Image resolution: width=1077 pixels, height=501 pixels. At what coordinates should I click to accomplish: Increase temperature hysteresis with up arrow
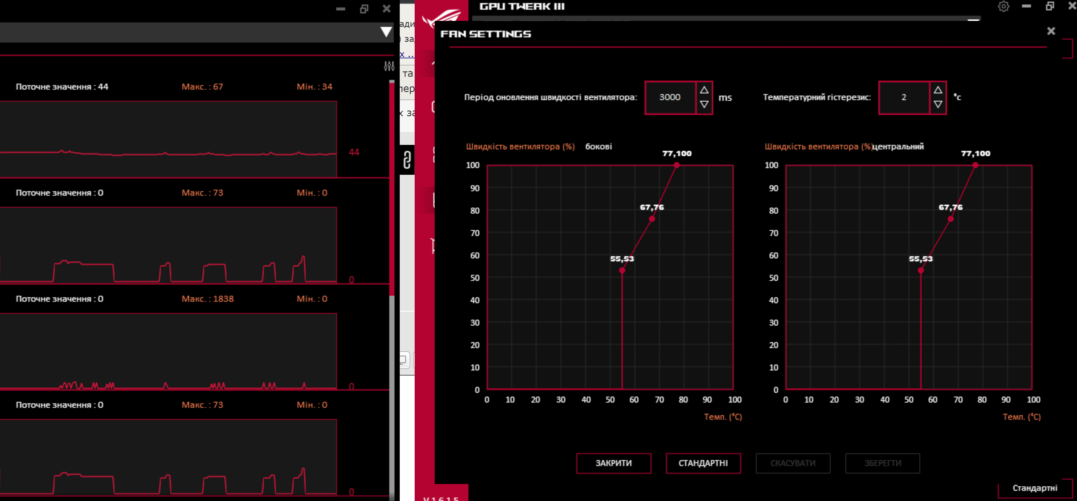click(x=938, y=90)
